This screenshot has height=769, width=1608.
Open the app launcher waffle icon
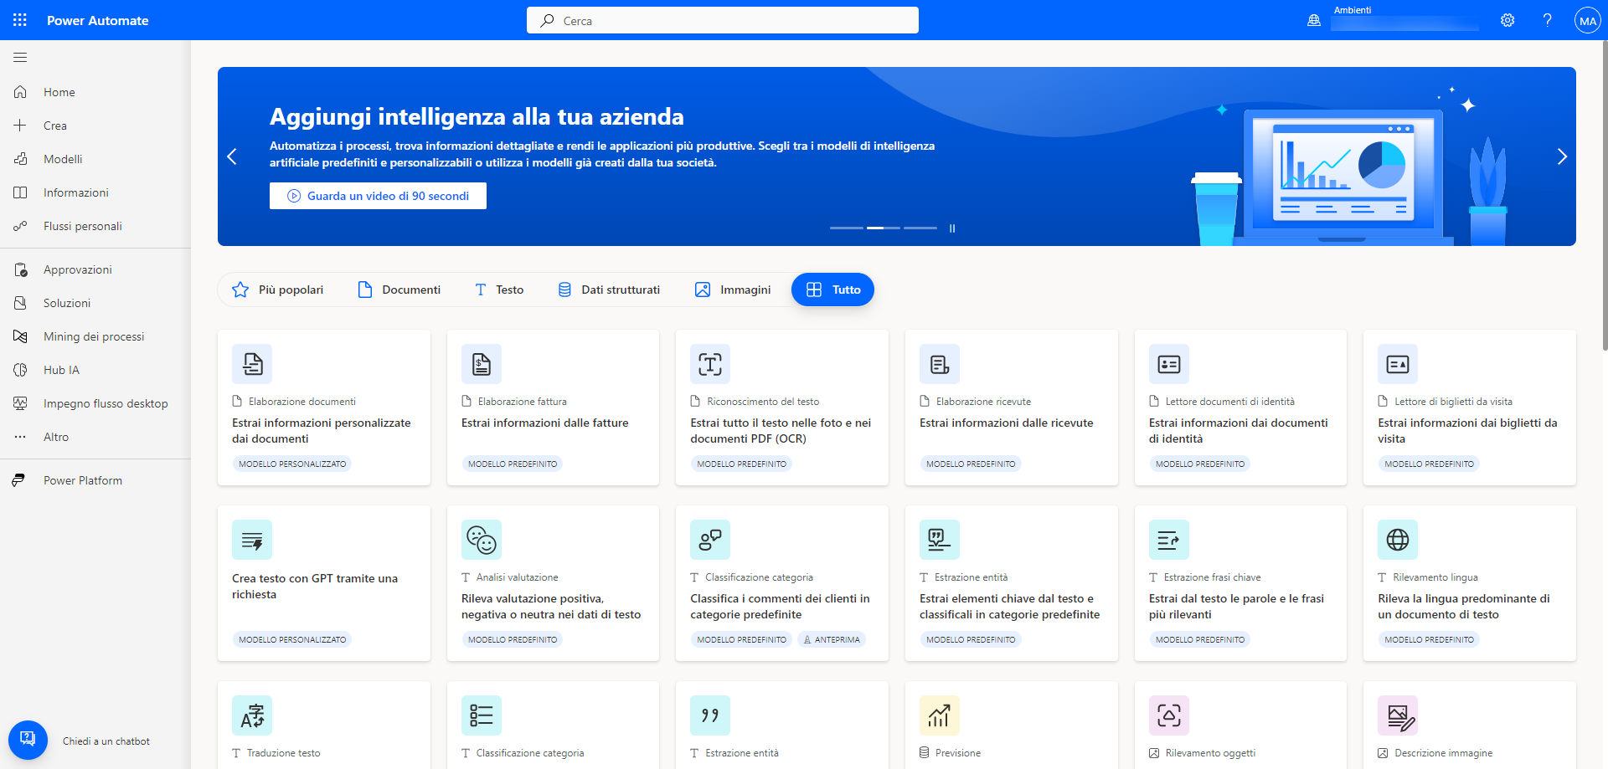[x=20, y=20]
